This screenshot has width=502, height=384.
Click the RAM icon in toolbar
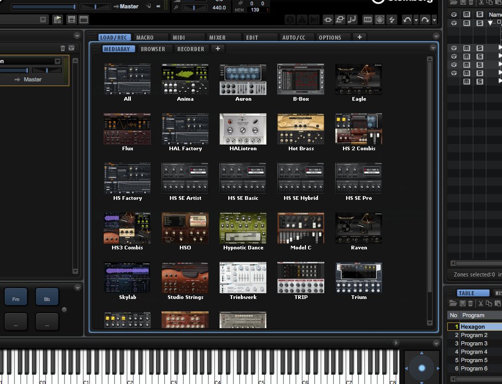[x=368, y=20]
